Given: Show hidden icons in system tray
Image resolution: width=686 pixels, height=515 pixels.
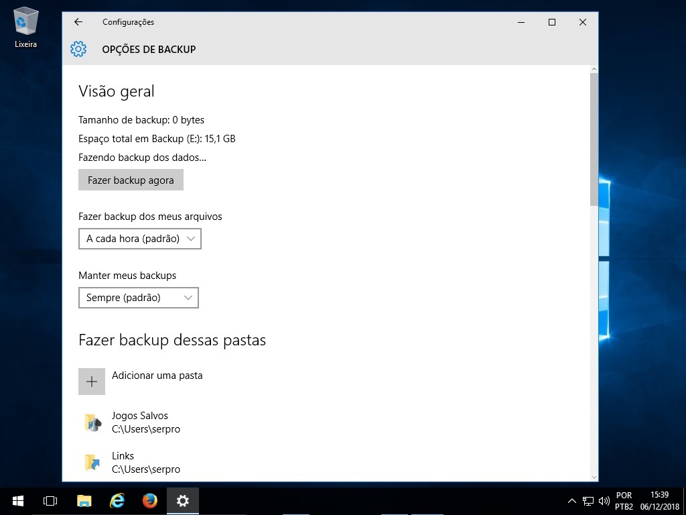Looking at the screenshot, I should pyautogui.click(x=571, y=501).
